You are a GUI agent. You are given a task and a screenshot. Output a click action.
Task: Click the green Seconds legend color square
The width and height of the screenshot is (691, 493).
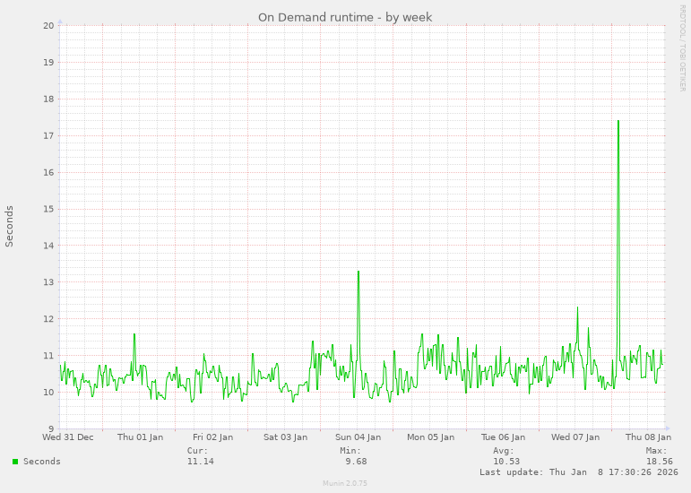tap(15, 462)
